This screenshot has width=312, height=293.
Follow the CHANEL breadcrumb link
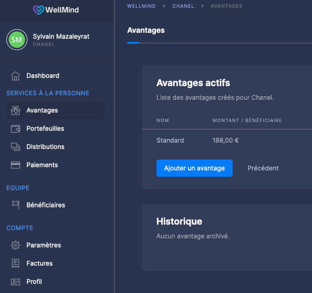183,6
